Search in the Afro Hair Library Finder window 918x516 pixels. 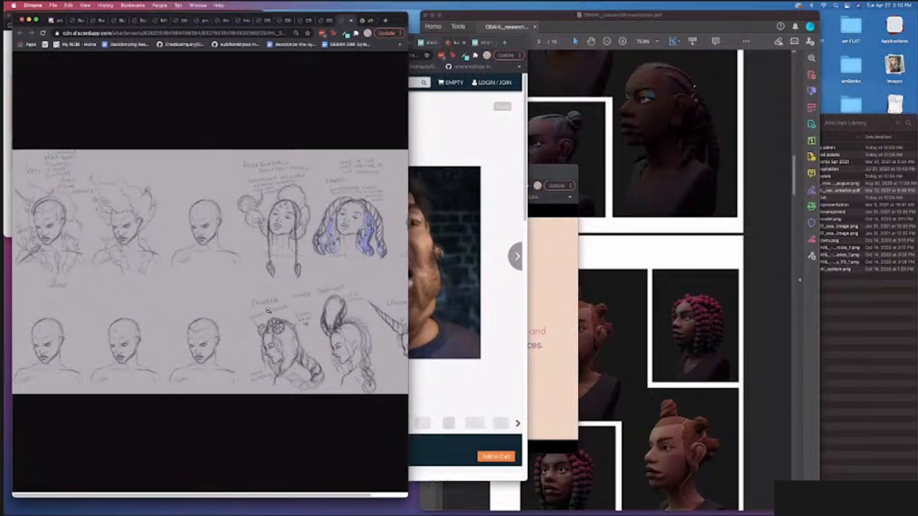pyautogui.click(x=908, y=123)
